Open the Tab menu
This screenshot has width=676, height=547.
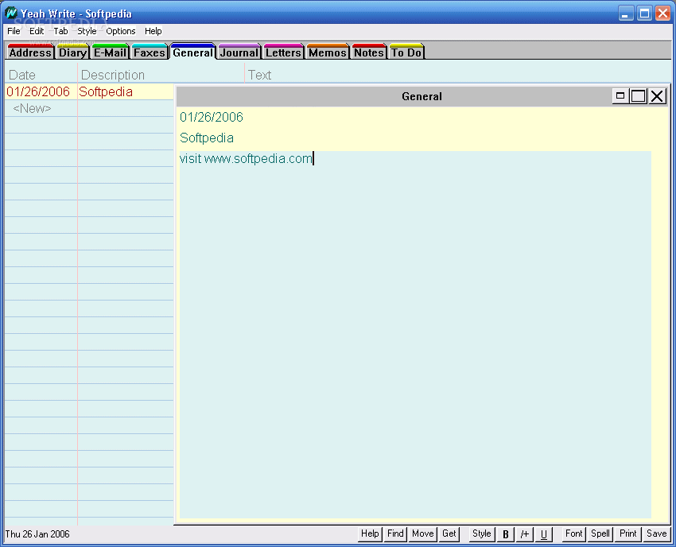point(60,31)
